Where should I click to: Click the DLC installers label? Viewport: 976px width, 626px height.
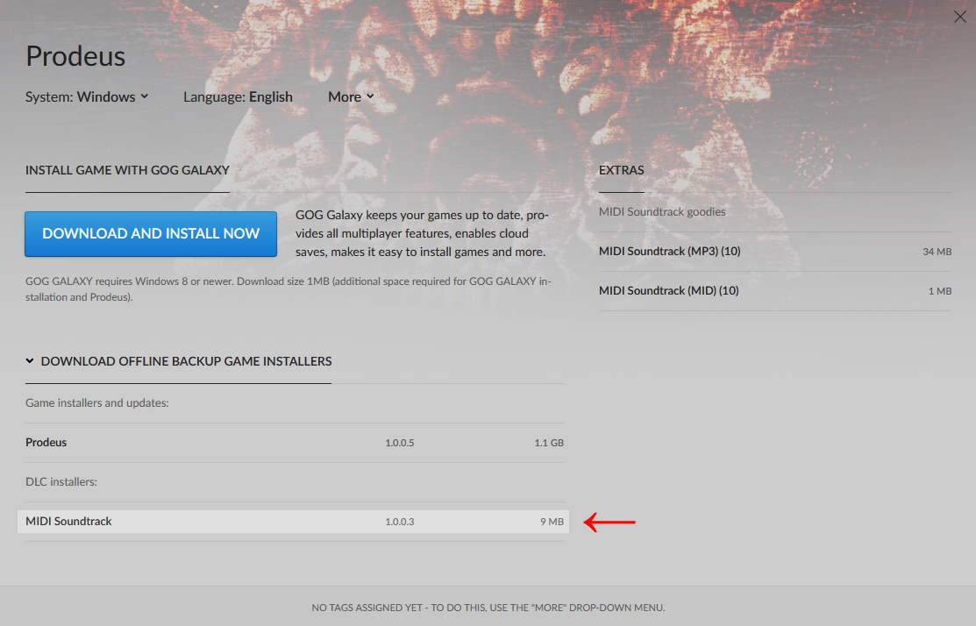(61, 481)
